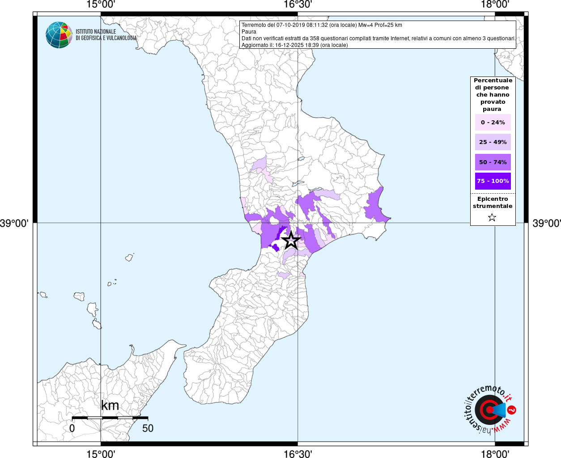This screenshot has width=561, height=458.
Task: Click the 'Aggiornato il: 16-12-2025' line
Action: [294, 45]
